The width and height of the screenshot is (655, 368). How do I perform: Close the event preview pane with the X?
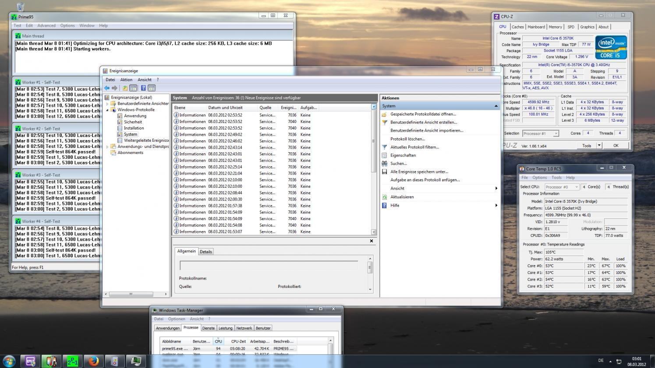372,241
